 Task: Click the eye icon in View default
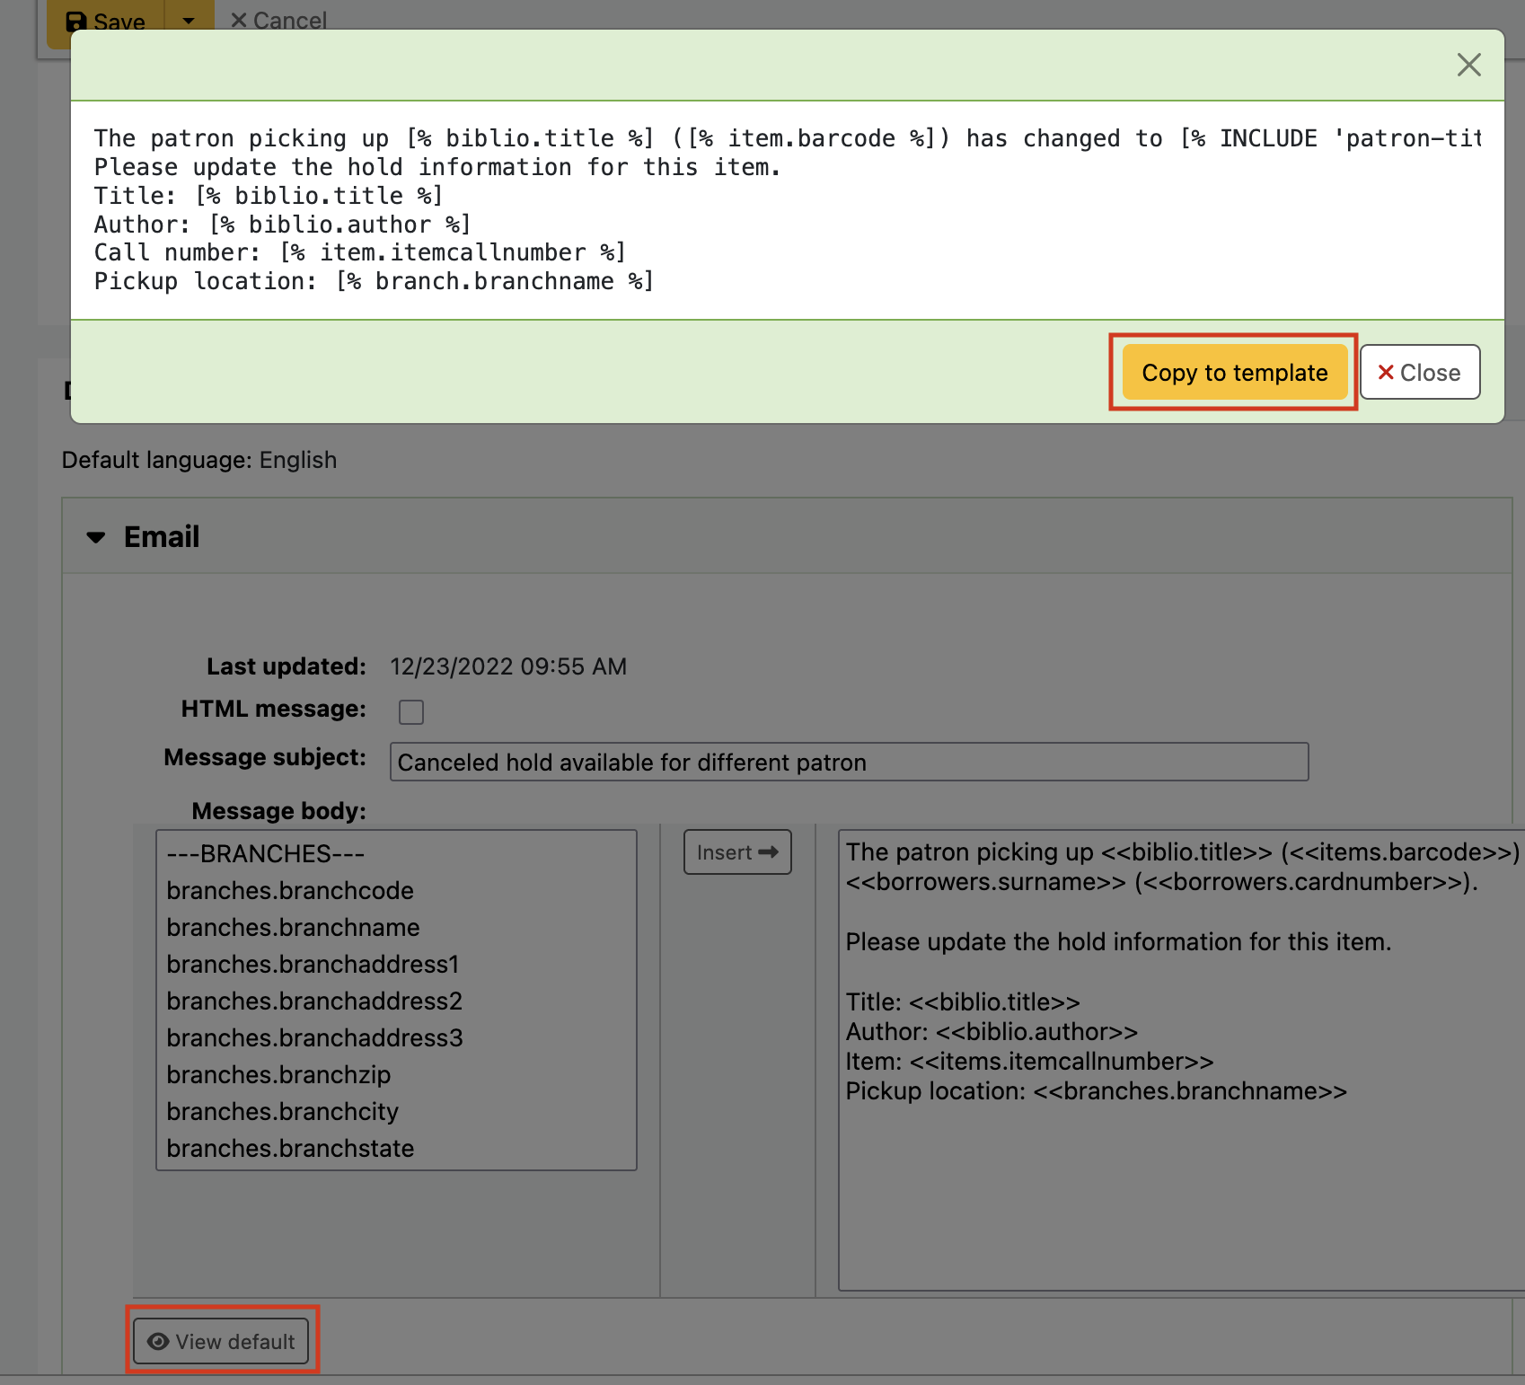158,1341
